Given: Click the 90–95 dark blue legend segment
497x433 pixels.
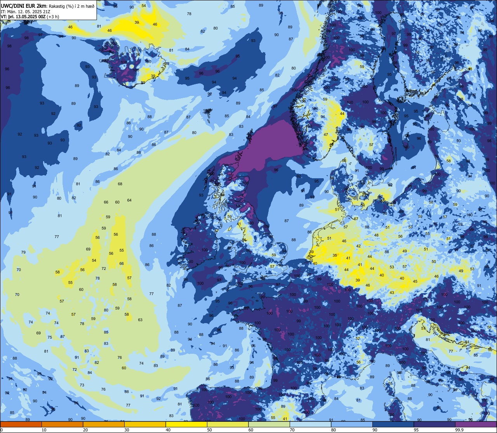Looking at the screenshot, I should coord(393,424).
